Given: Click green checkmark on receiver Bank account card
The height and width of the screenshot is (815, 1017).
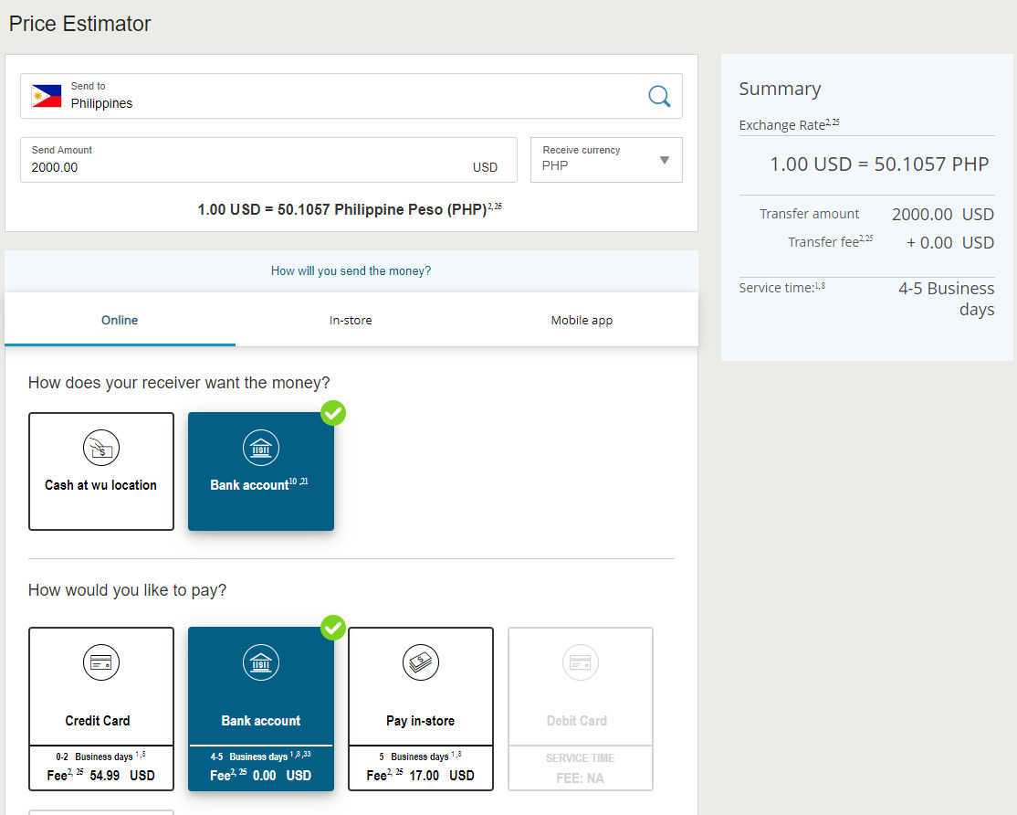Looking at the screenshot, I should [x=333, y=413].
